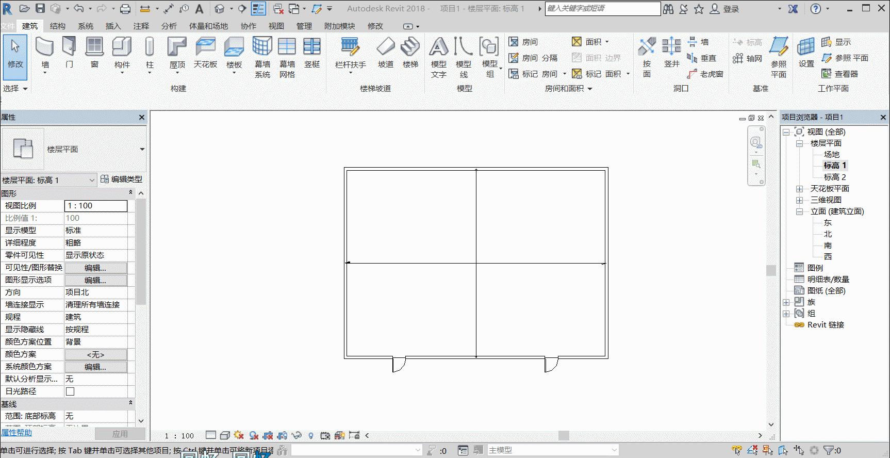Open the 注释 ribbon tab
The width and height of the screenshot is (890, 458).
tap(141, 26)
